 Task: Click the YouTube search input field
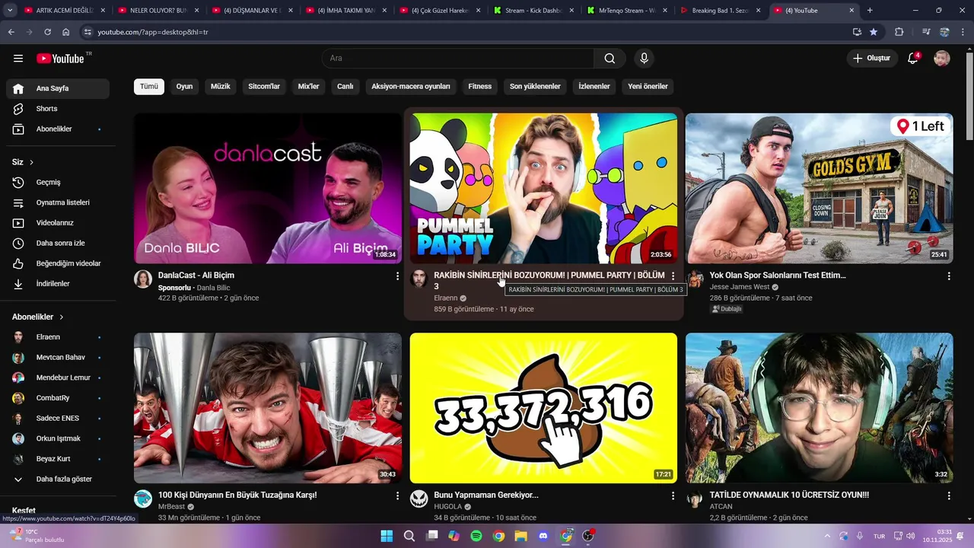pyautogui.click(x=457, y=59)
